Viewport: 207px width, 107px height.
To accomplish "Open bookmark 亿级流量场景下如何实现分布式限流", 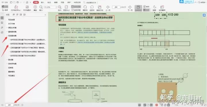I will pyautogui.click(x=28, y=52).
